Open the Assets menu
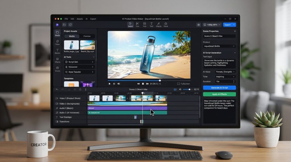 tap(80, 19)
